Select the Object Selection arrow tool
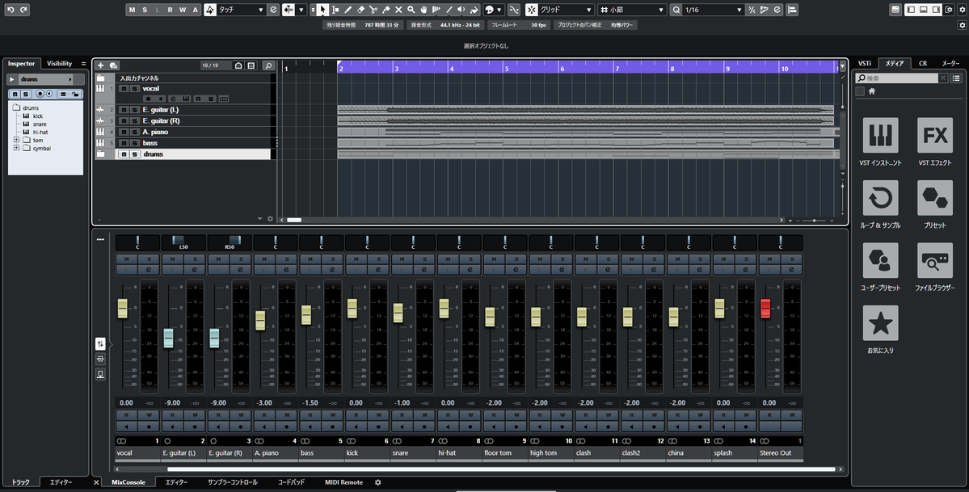This screenshot has height=492, width=969. click(x=322, y=10)
